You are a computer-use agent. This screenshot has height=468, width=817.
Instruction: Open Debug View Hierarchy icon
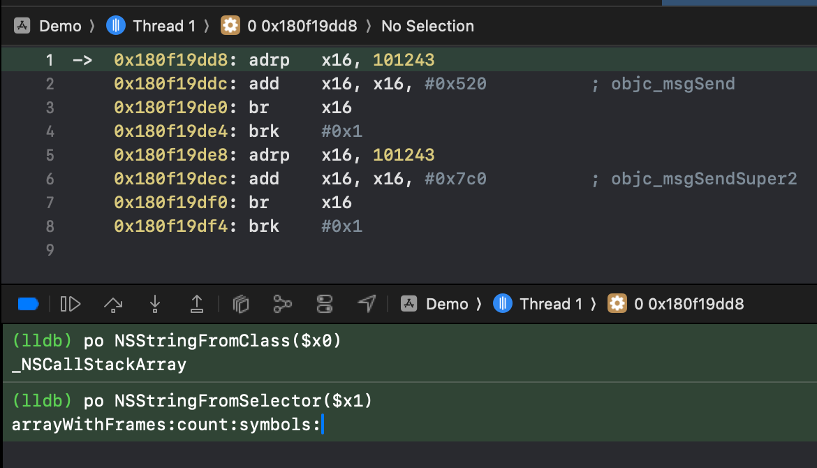pos(240,304)
